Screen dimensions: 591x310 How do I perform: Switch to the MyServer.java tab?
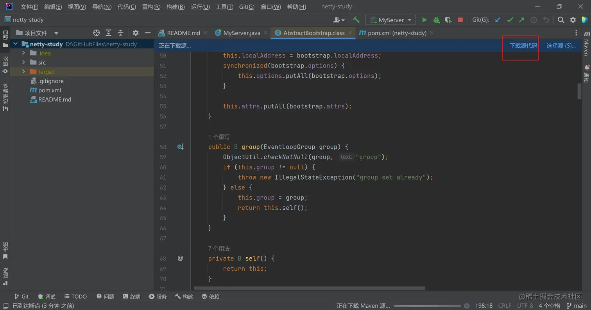241,33
